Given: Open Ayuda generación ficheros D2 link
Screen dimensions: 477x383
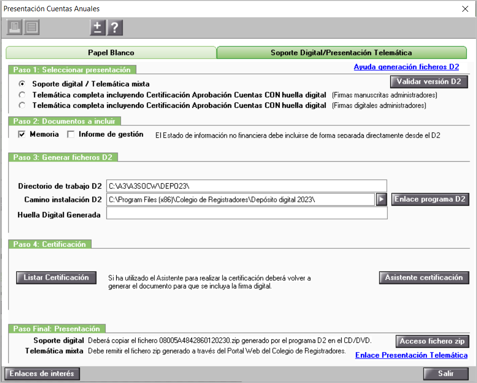Looking at the screenshot, I should click(x=406, y=67).
